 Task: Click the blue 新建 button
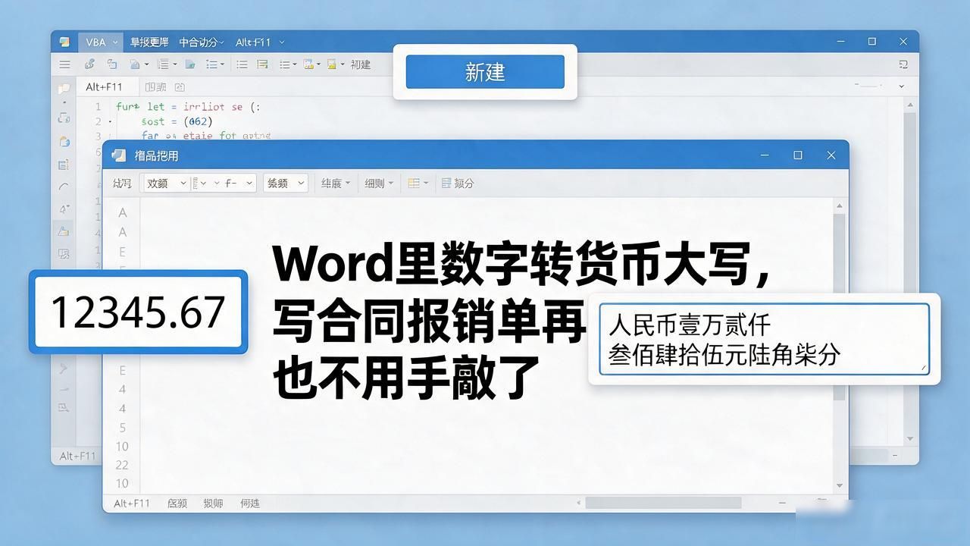click(x=485, y=72)
